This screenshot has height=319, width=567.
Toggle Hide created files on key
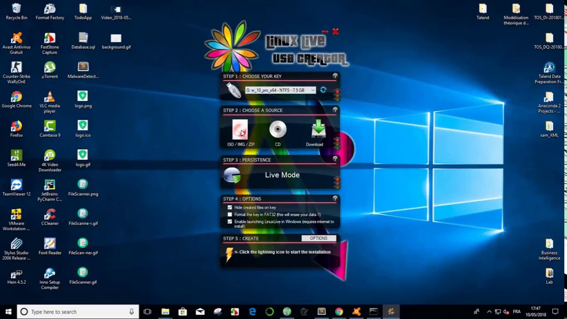pyautogui.click(x=229, y=207)
